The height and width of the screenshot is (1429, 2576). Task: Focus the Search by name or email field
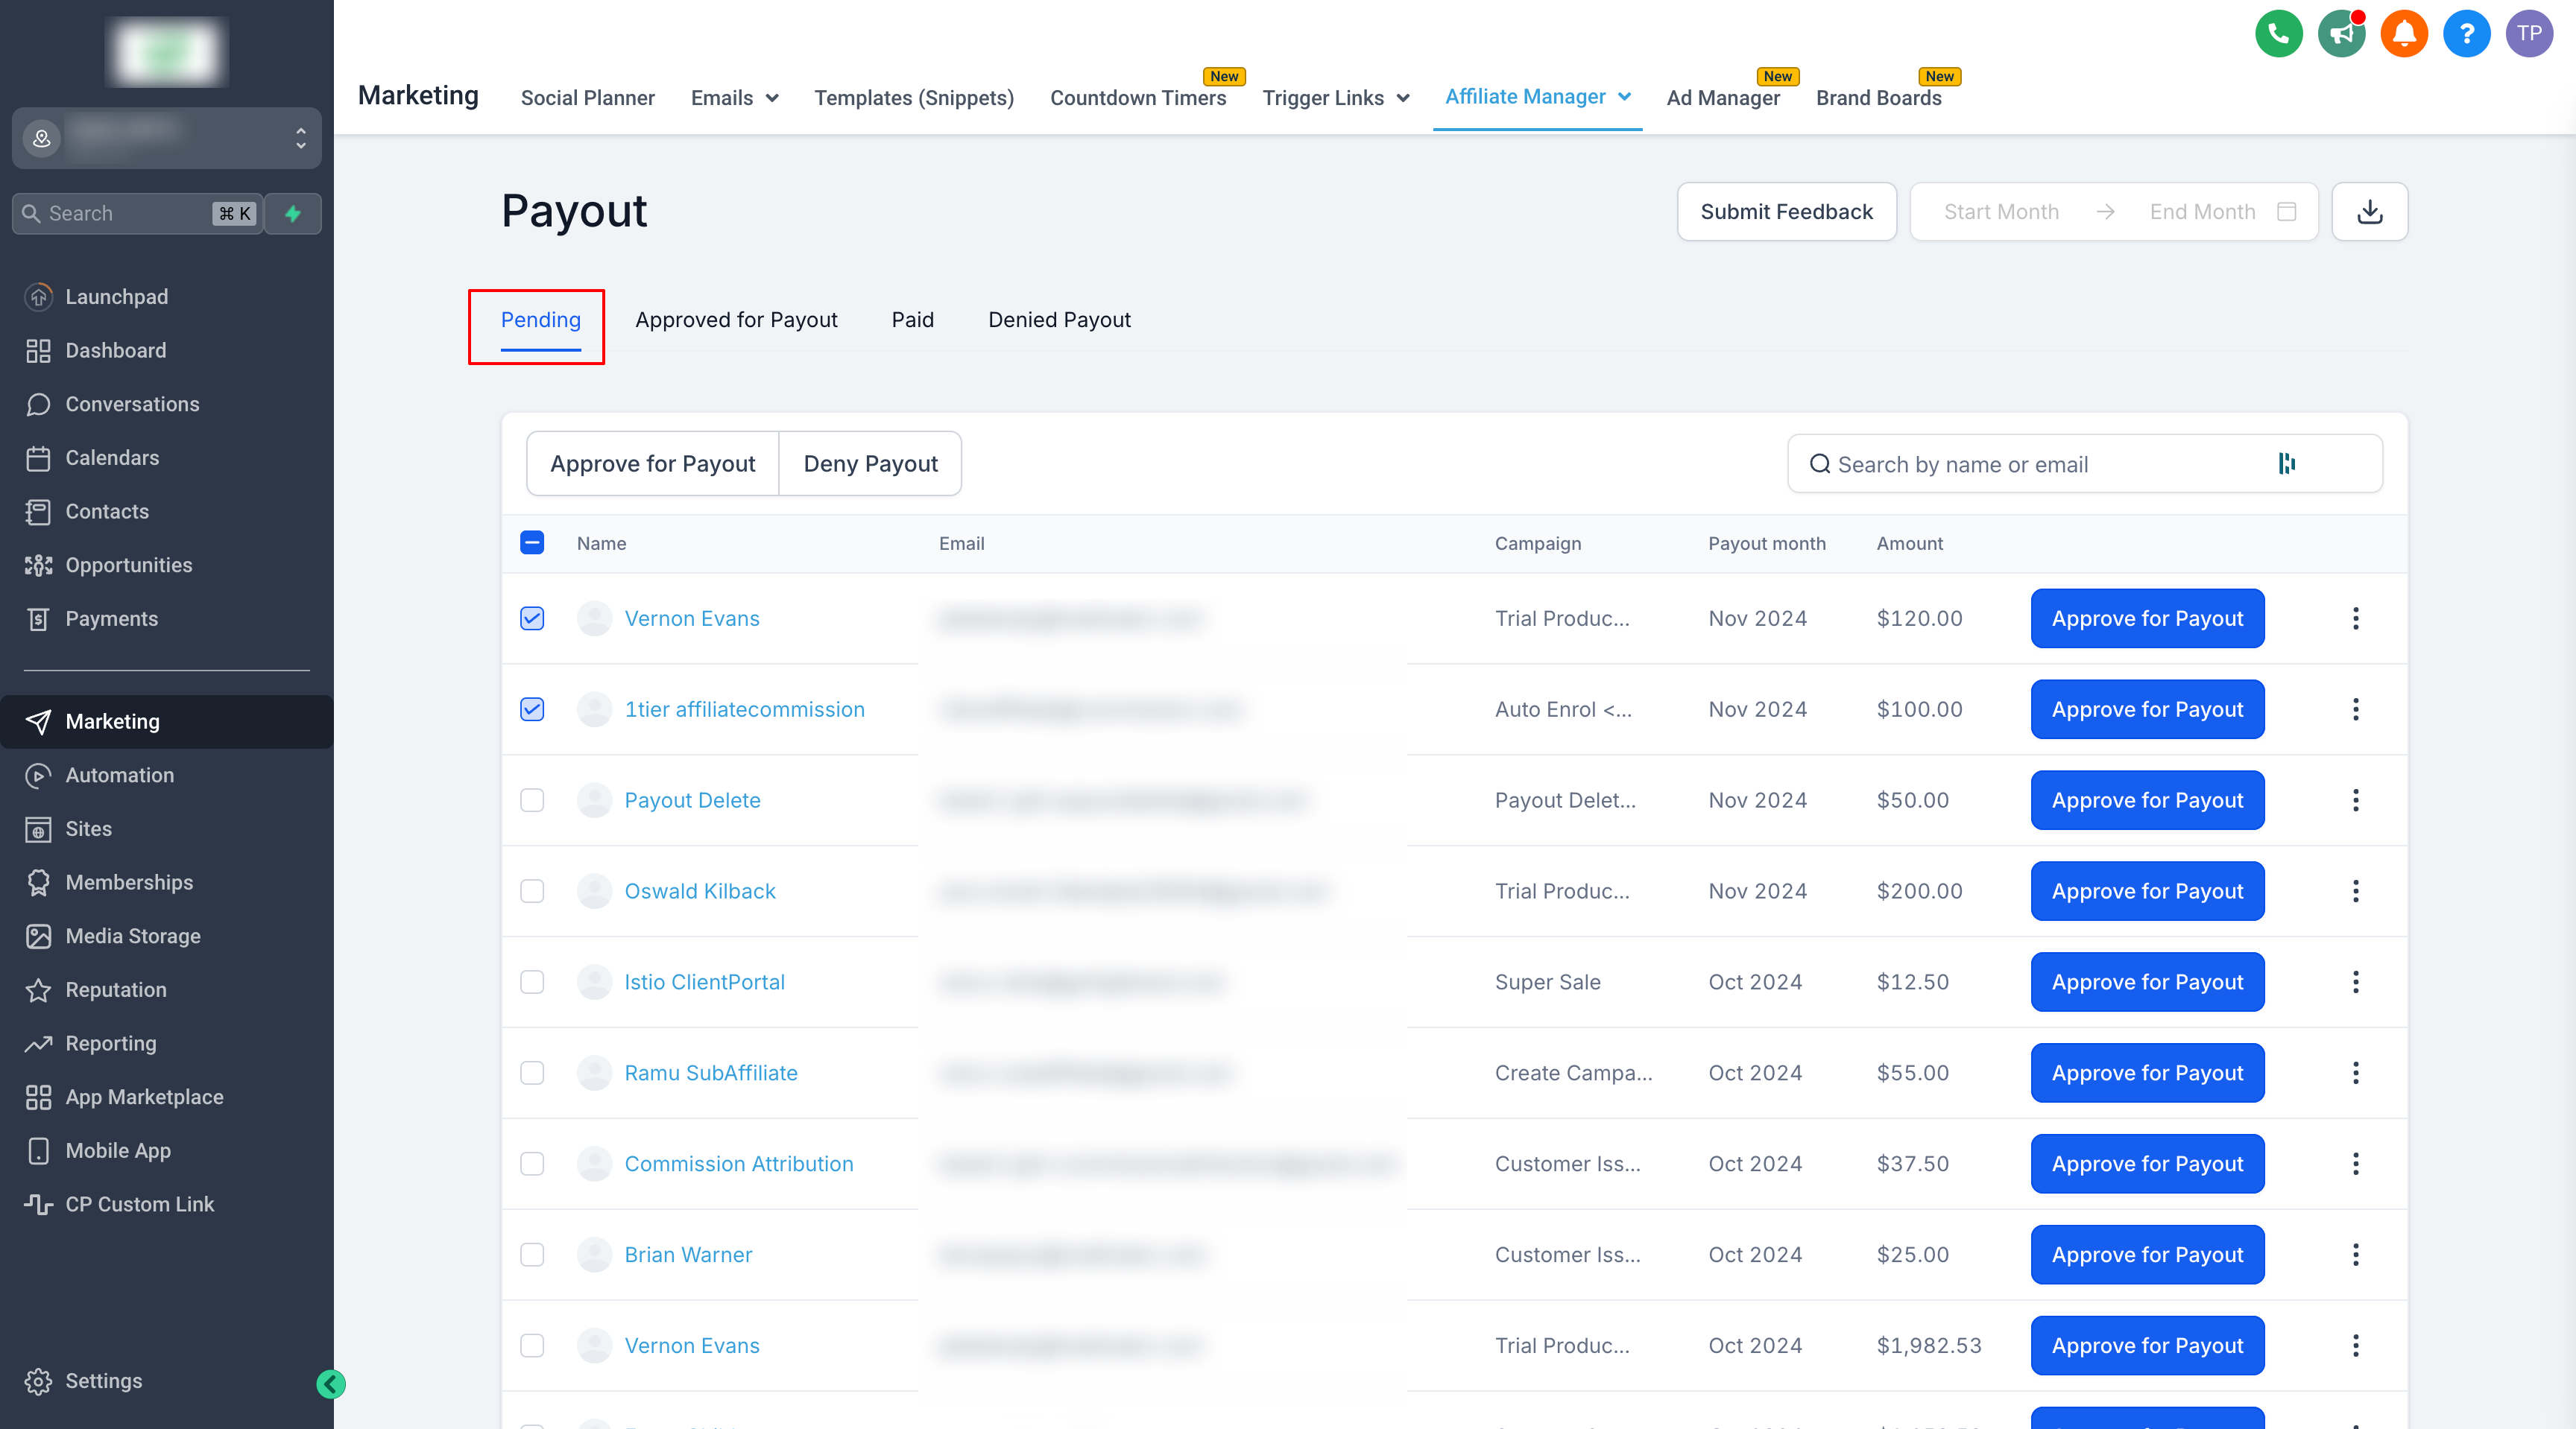pyautogui.click(x=2040, y=465)
